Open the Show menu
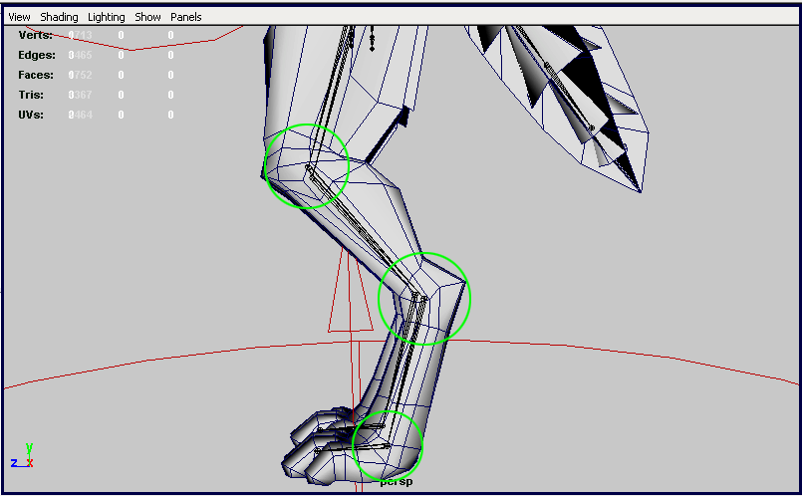The image size is (802, 496). [147, 17]
